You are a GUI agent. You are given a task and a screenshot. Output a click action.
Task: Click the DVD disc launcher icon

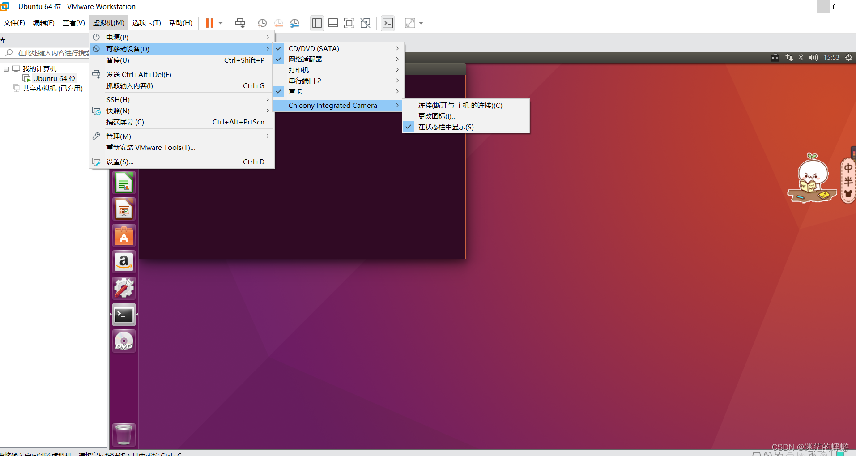[124, 341]
